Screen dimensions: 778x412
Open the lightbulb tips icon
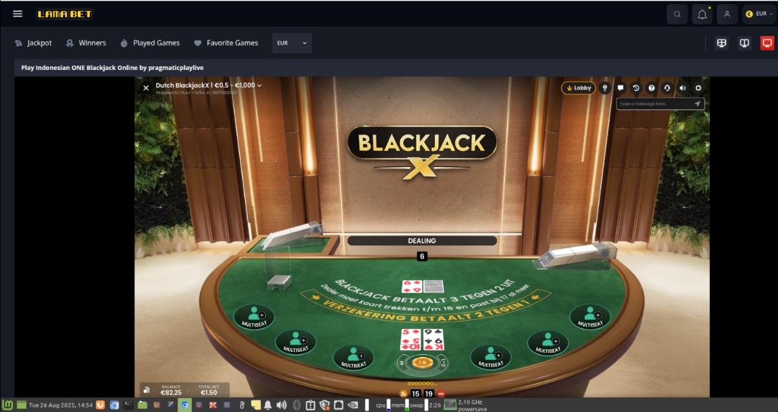606,87
